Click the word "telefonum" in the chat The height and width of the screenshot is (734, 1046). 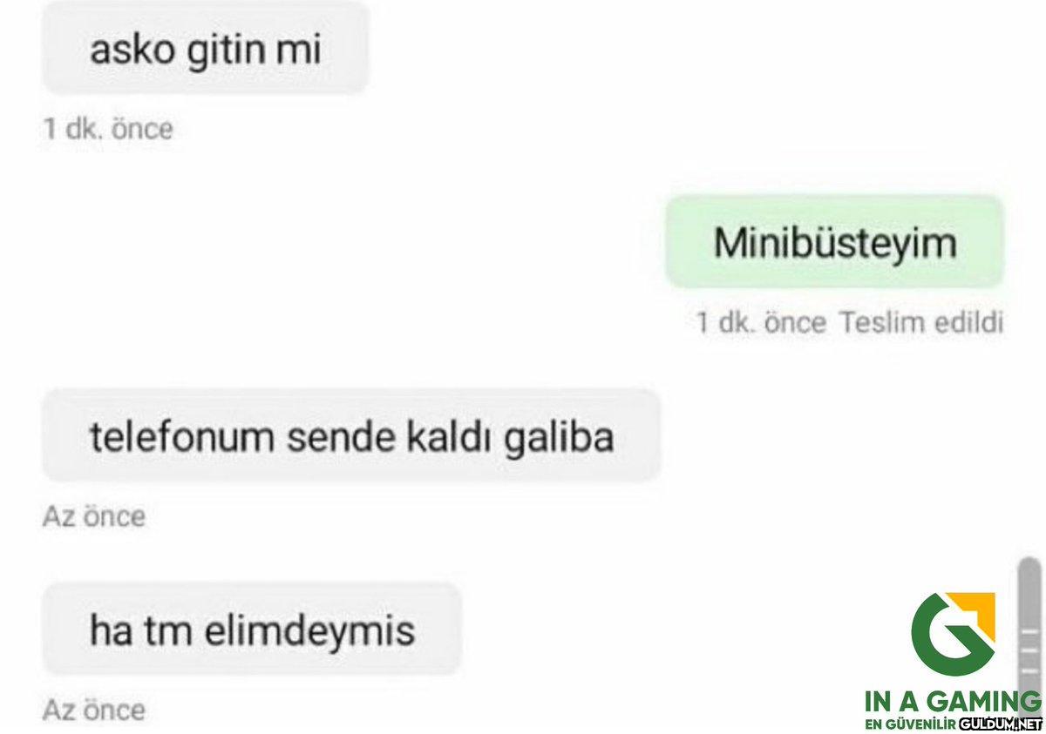click(182, 436)
